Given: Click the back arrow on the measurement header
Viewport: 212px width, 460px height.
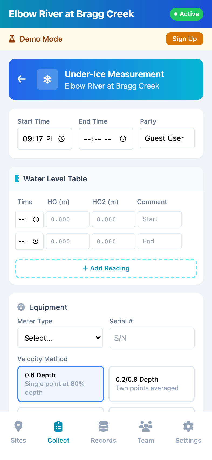Looking at the screenshot, I should tap(21, 79).
